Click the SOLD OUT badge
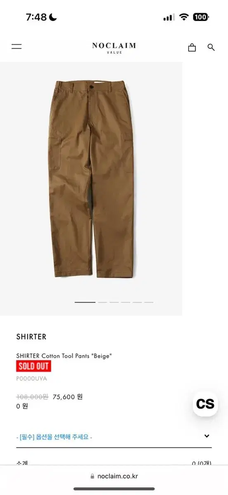 pos(33,366)
